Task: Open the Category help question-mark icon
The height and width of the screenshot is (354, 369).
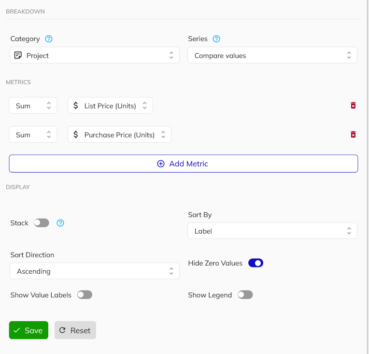Action: pyautogui.click(x=49, y=39)
